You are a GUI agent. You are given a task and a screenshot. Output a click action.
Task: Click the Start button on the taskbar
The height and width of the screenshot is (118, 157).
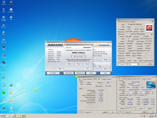pos(3,116)
